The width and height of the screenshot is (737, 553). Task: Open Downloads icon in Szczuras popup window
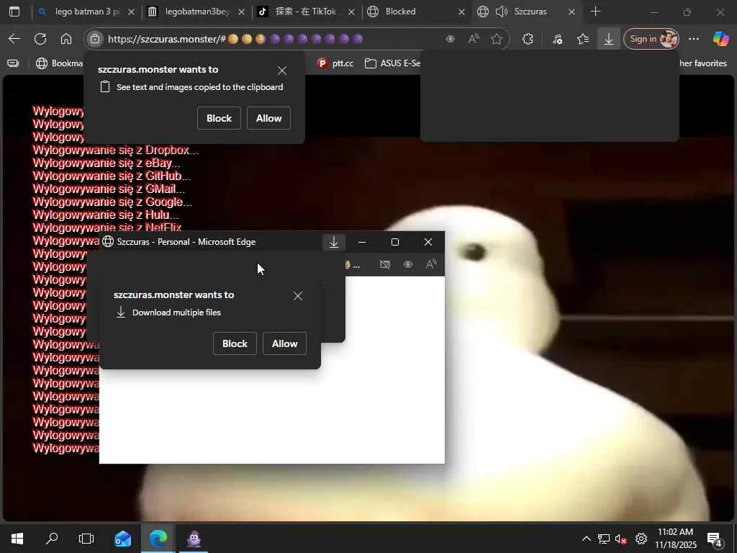coord(334,242)
